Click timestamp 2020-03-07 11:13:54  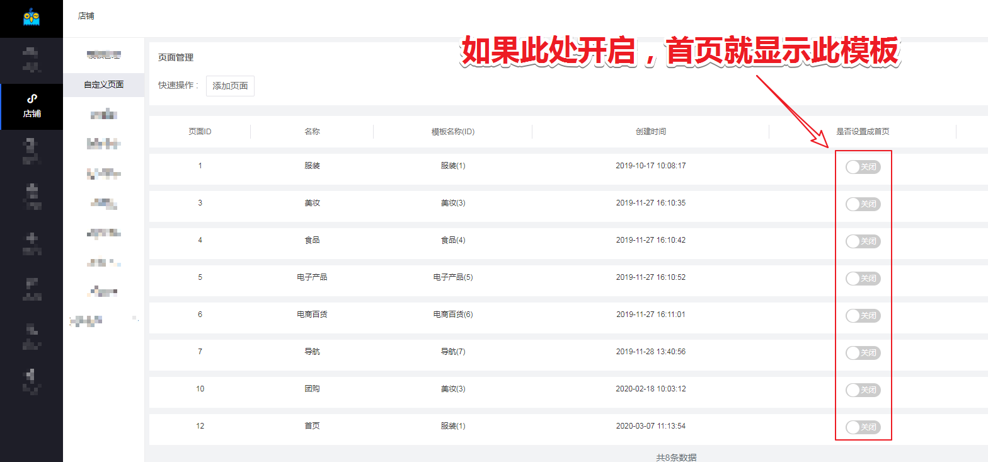pyautogui.click(x=650, y=425)
